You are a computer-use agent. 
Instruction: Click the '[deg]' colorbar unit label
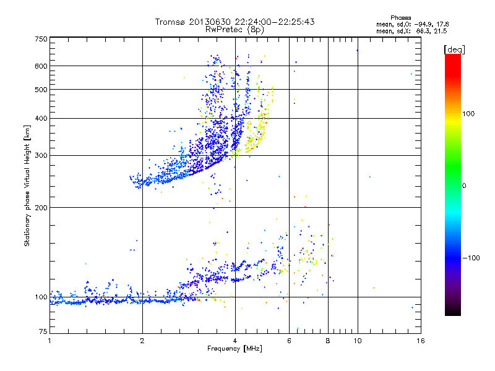click(x=455, y=49)
